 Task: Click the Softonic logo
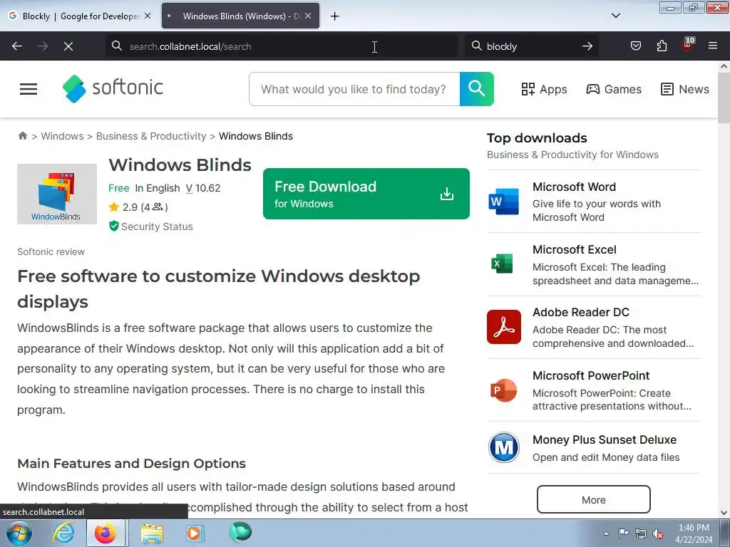click(113, 88)
